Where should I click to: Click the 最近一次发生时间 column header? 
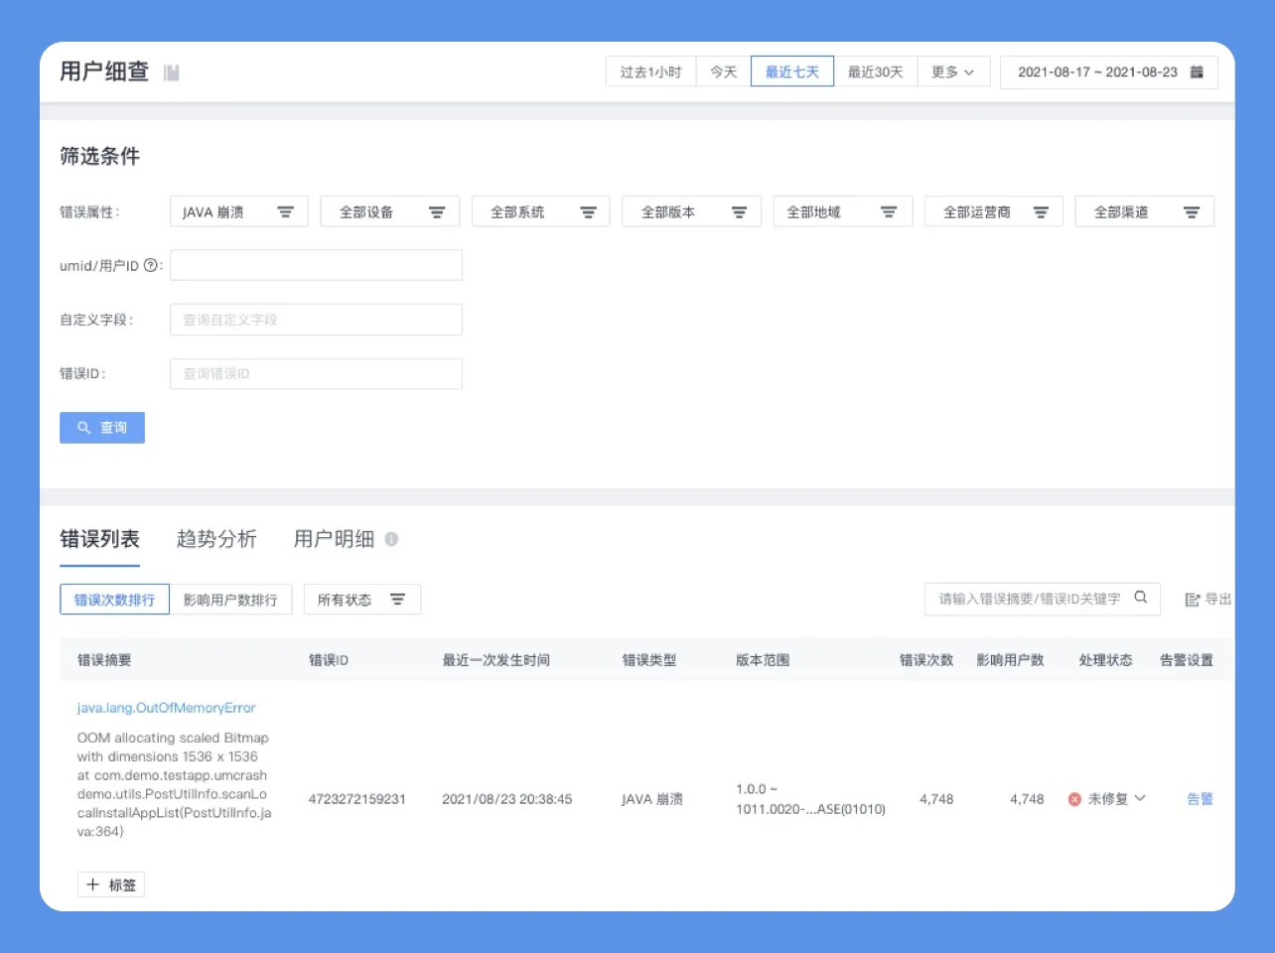point(496,660)
